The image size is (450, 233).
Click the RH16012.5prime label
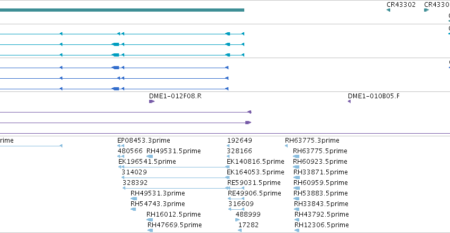(x=173, y=215)
